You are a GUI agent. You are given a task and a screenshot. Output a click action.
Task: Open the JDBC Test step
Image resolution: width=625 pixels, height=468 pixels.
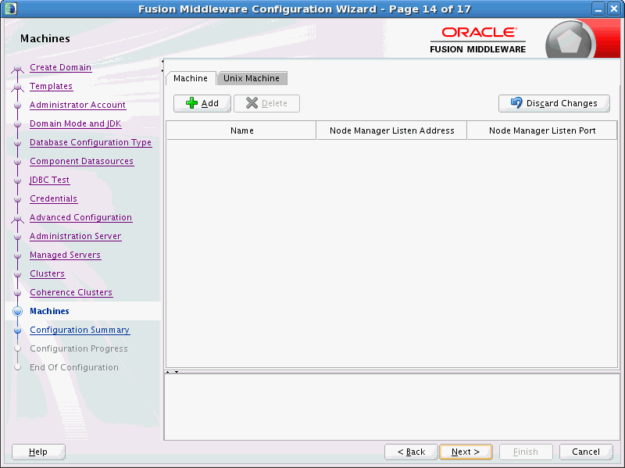point(49,180)
